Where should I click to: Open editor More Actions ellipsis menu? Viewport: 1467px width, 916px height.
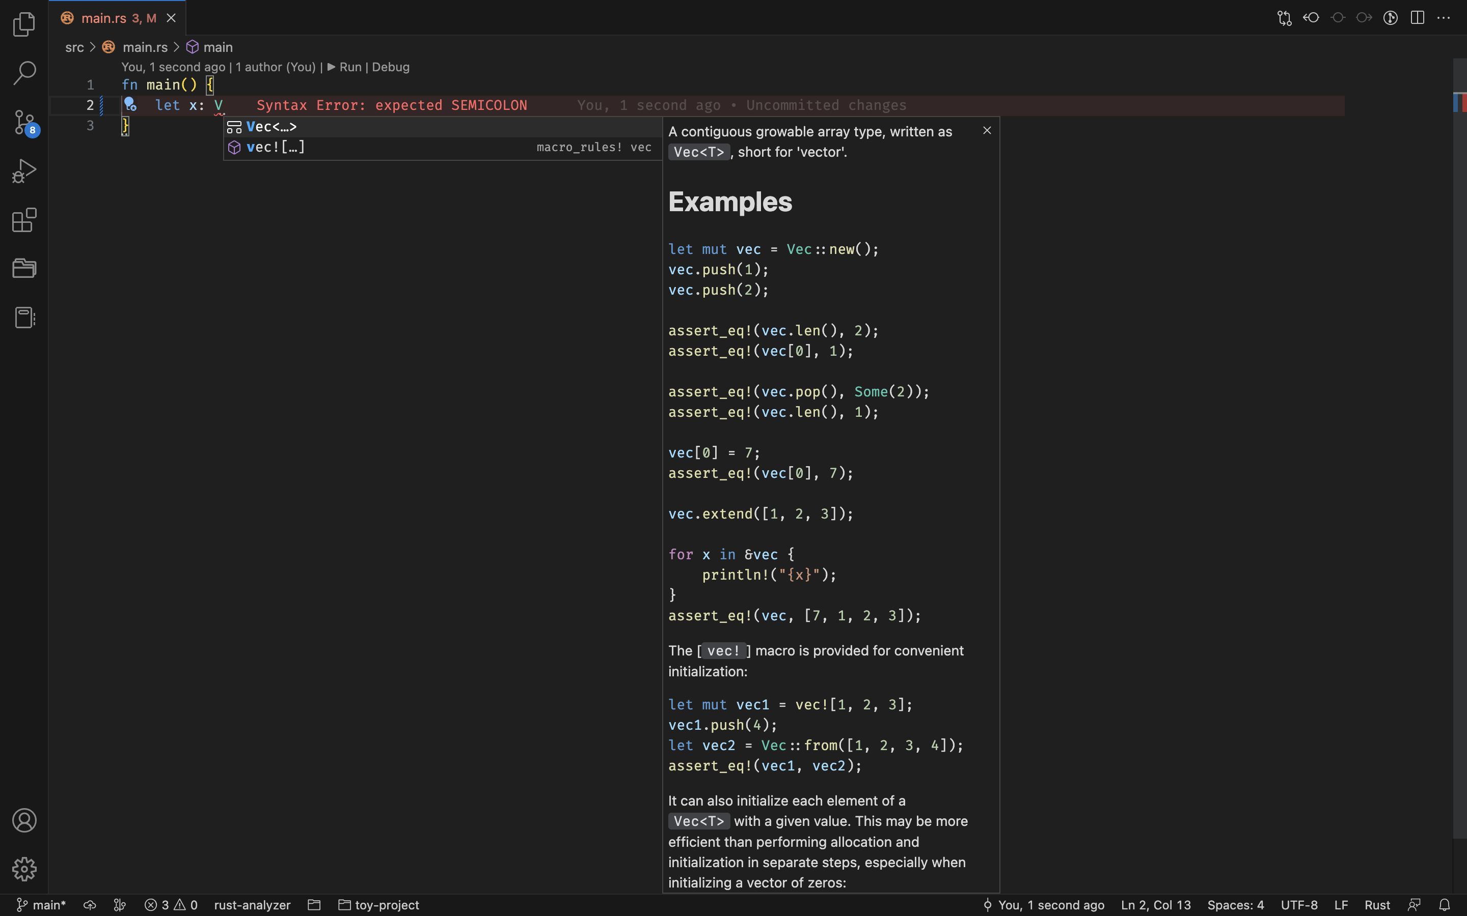point(1444,18)
